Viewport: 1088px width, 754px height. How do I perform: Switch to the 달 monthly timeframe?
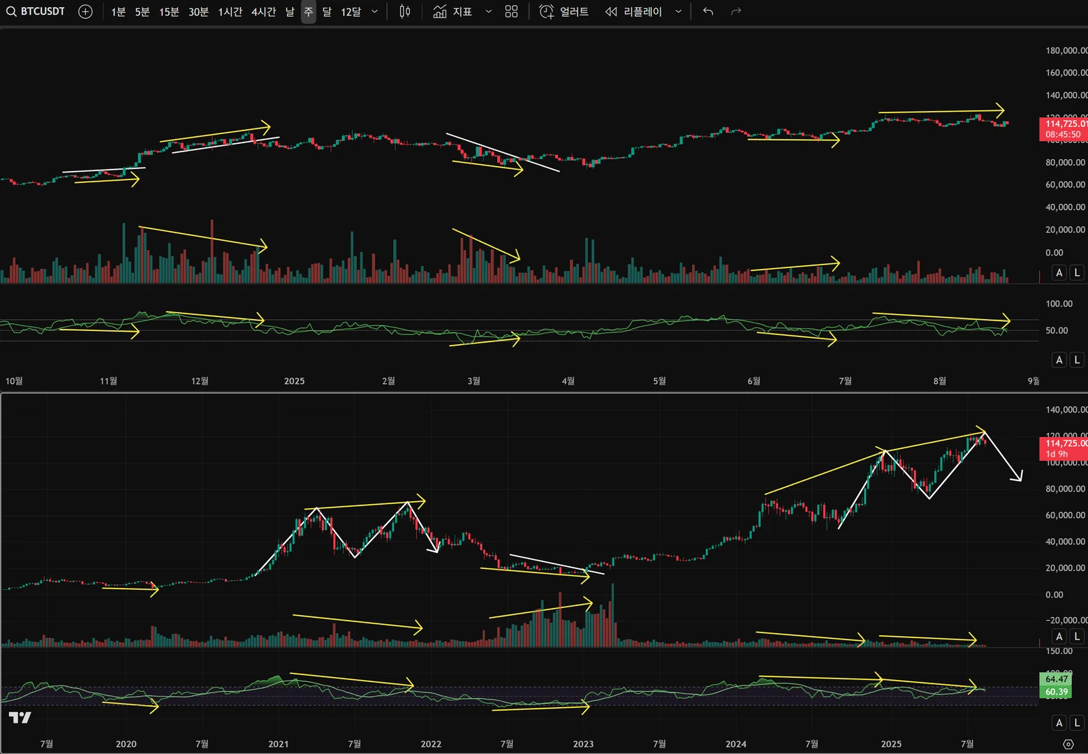pyautogui.click(x=327, y=12)
